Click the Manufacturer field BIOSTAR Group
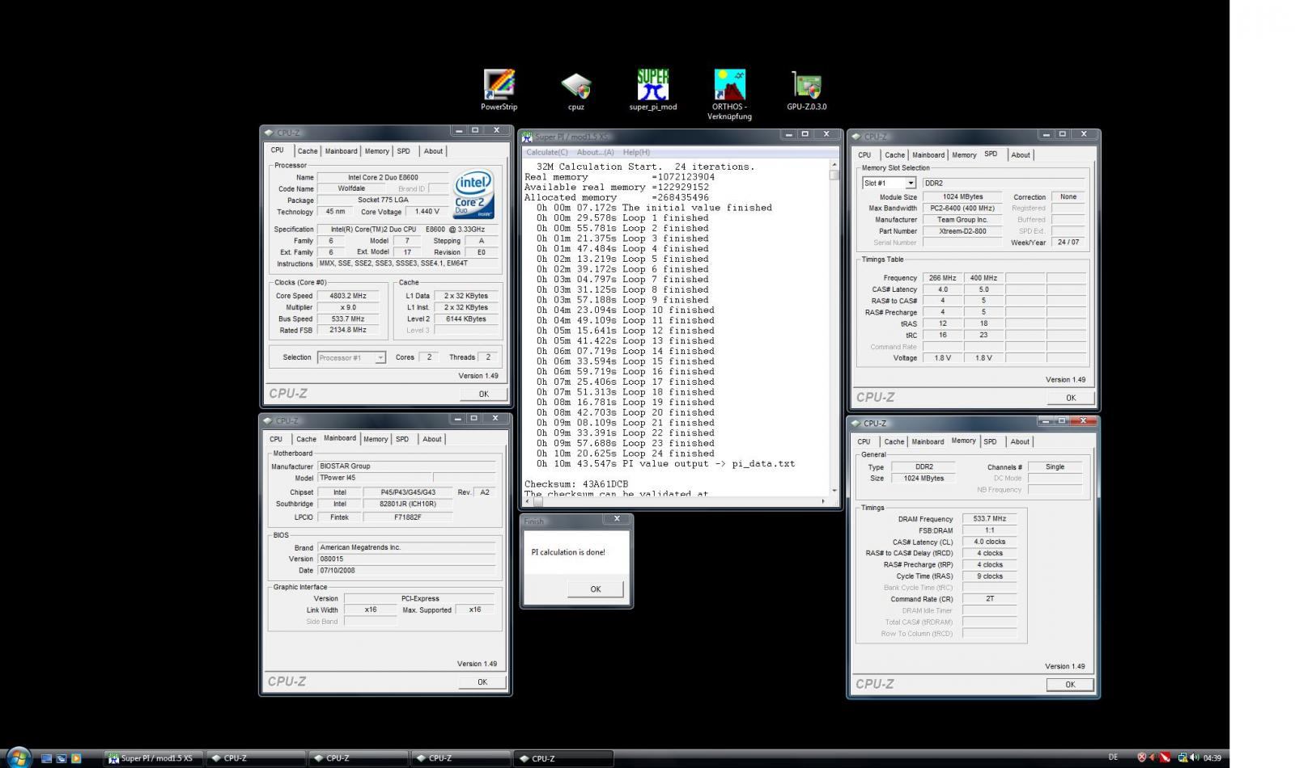Viewport: 1295px width, 768px height. (406, 466)
